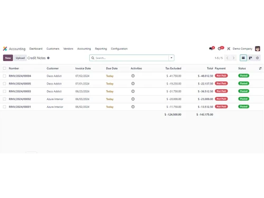Click activity clock for RINV/2024/00002

click(x=133, y=99)
